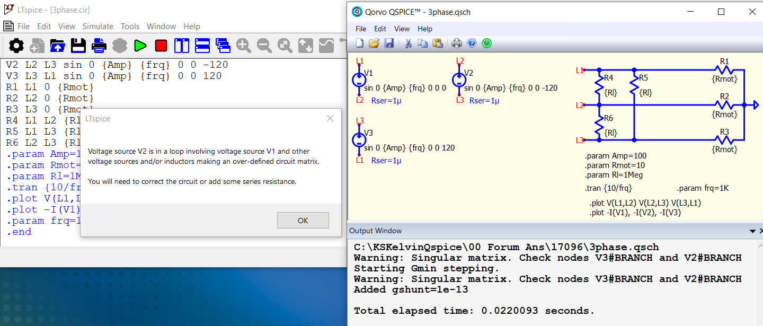The width and height of the screenshot is (763, 326).
Task: Click resistor R6 label in schematic
Action: coord(609,118)
